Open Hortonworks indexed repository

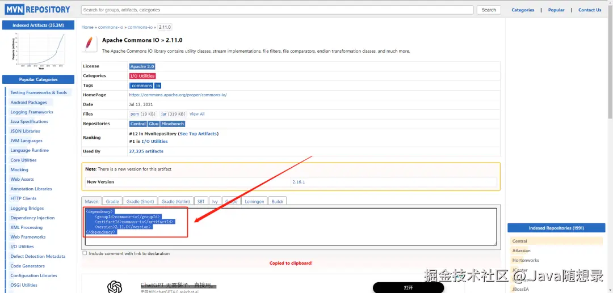(526, 260)
